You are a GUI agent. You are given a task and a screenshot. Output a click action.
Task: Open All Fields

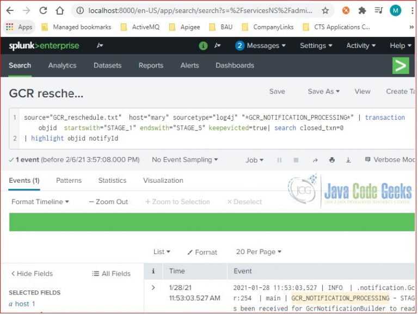pos(111,274)
